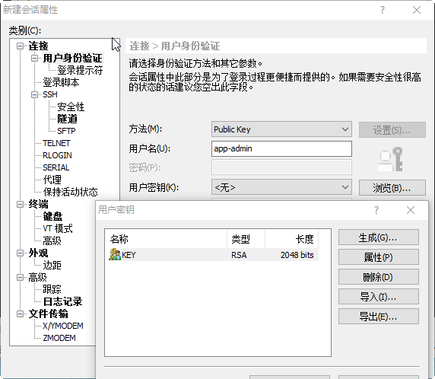Click the 生成(G)... button
This screenshot has height=379, width=435.
point(379,237)
